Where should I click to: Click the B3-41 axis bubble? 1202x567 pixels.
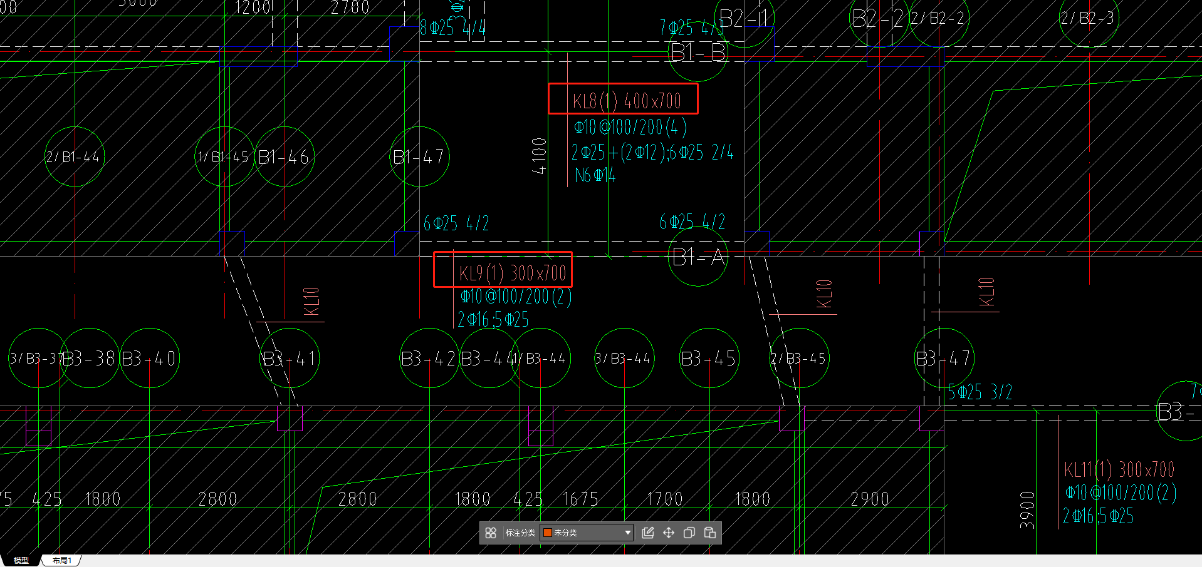point(290,358)
